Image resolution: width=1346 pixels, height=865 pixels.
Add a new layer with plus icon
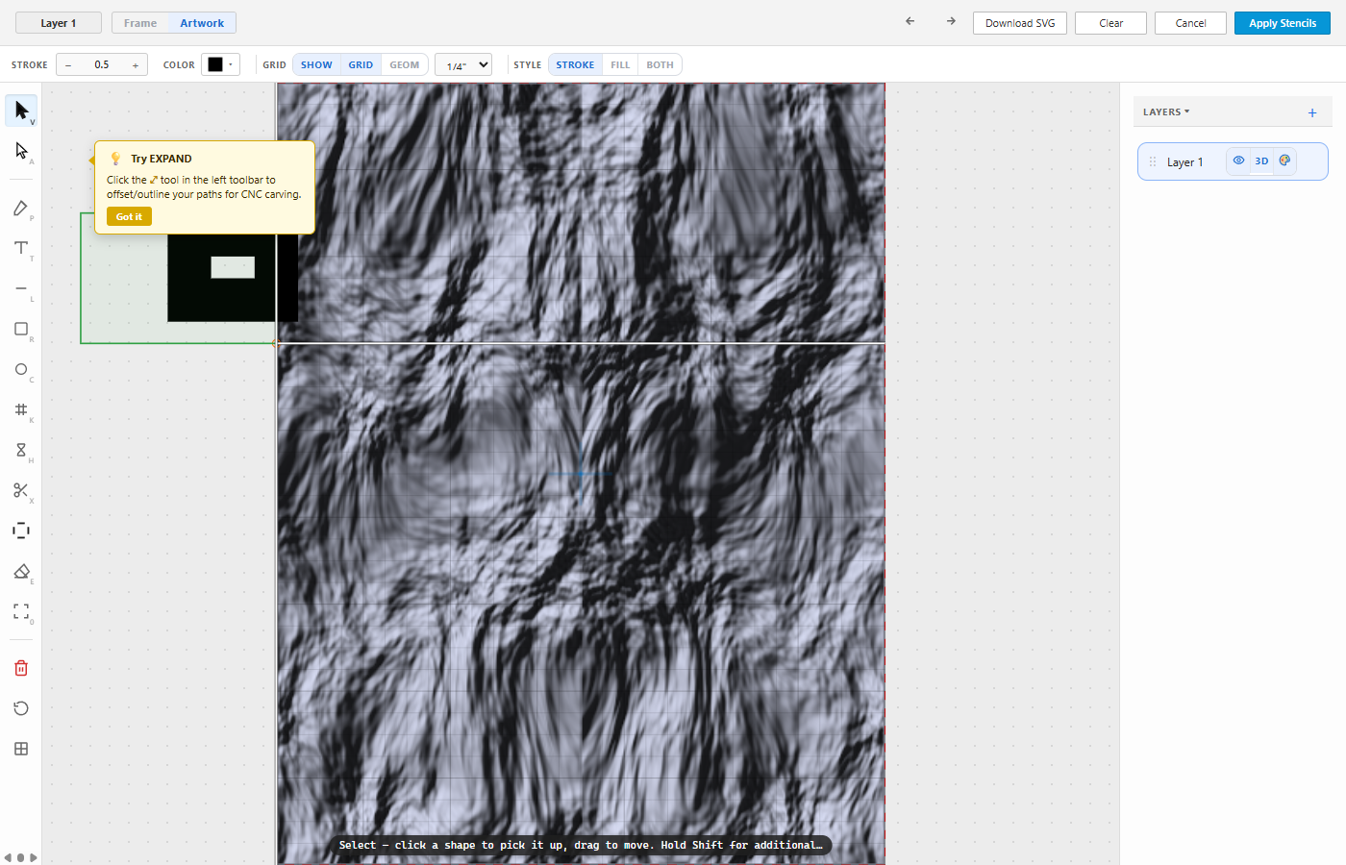point(1312,112)
